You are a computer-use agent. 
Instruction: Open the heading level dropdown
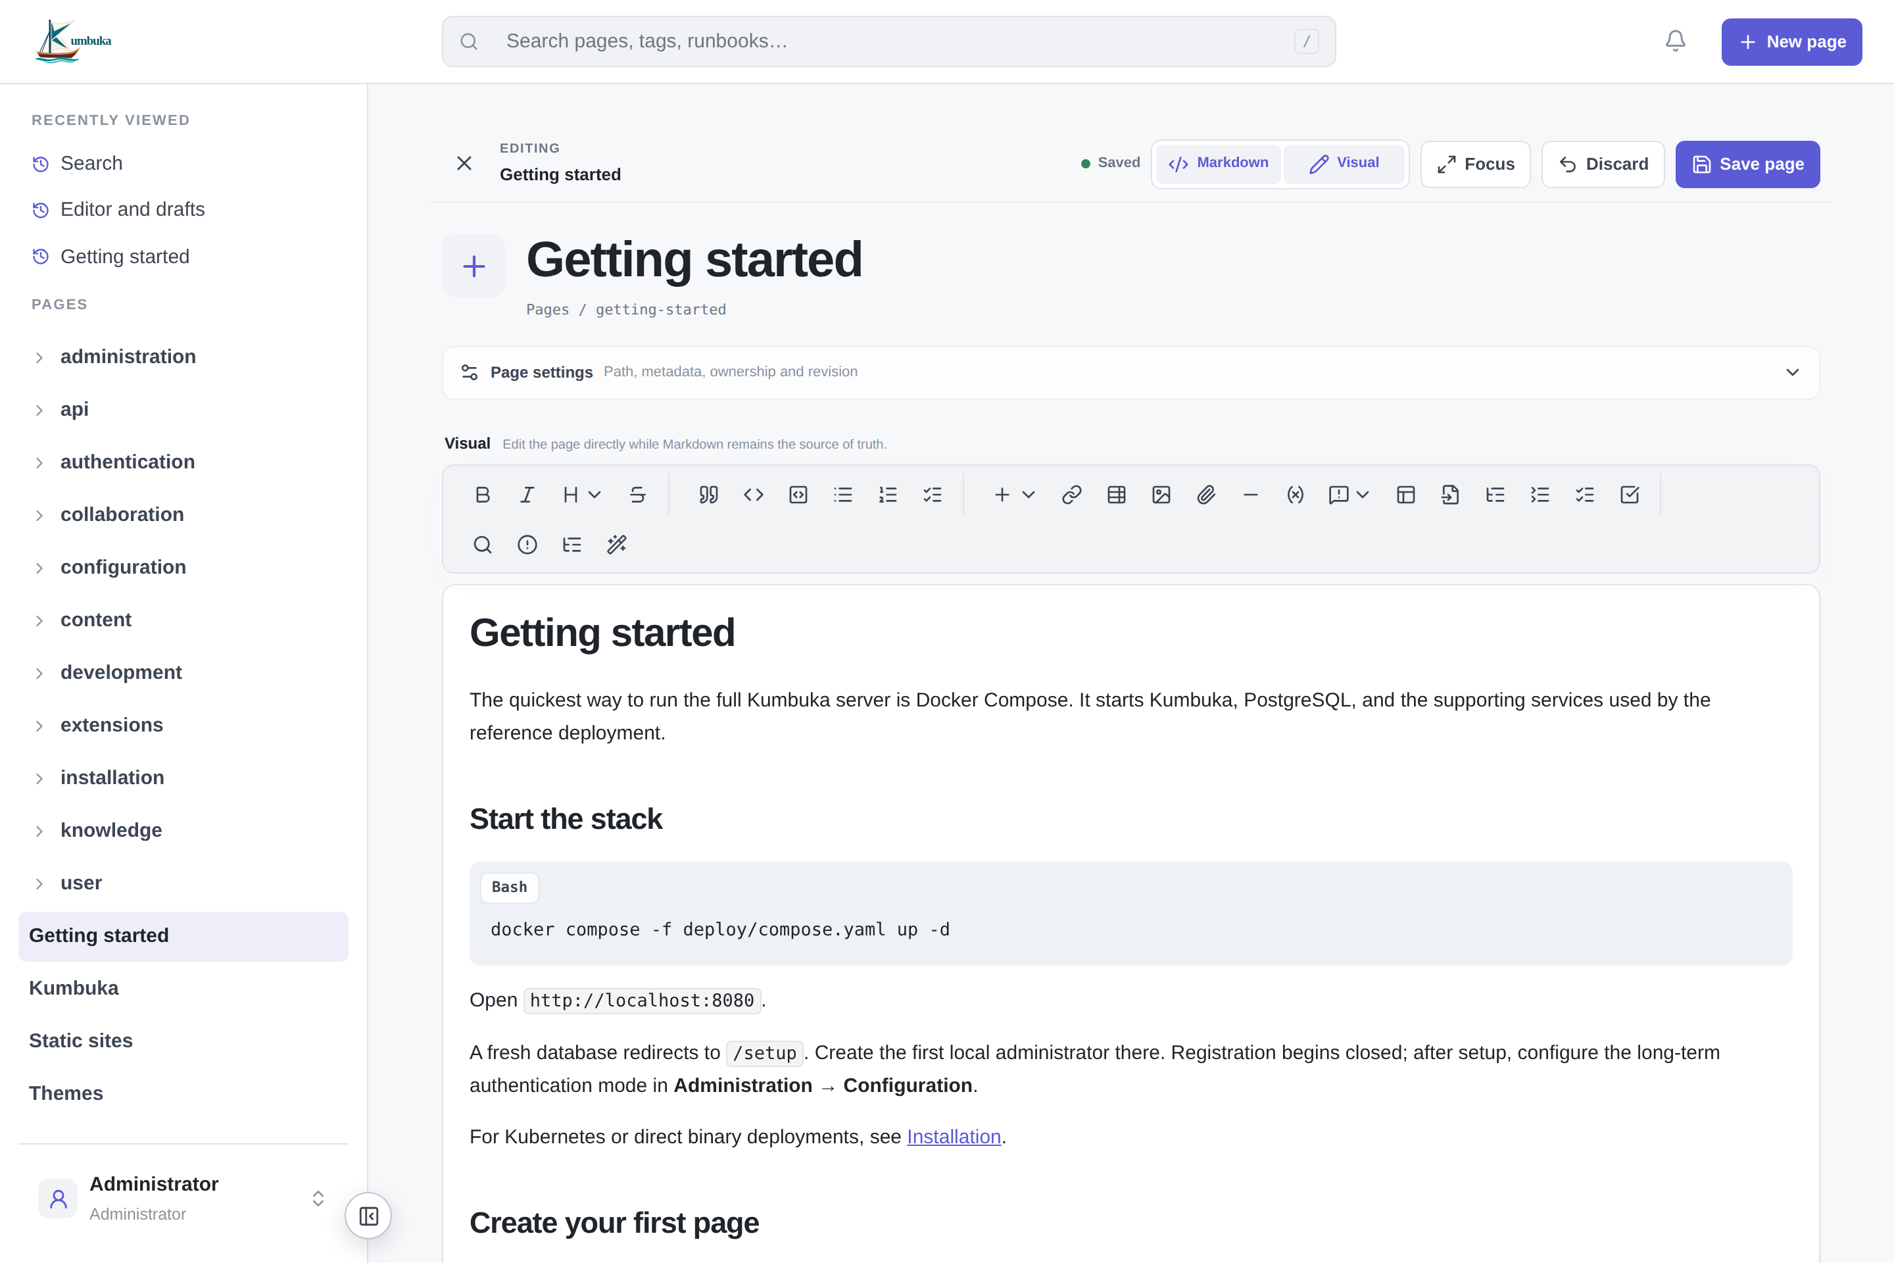(x=581, y=495)
